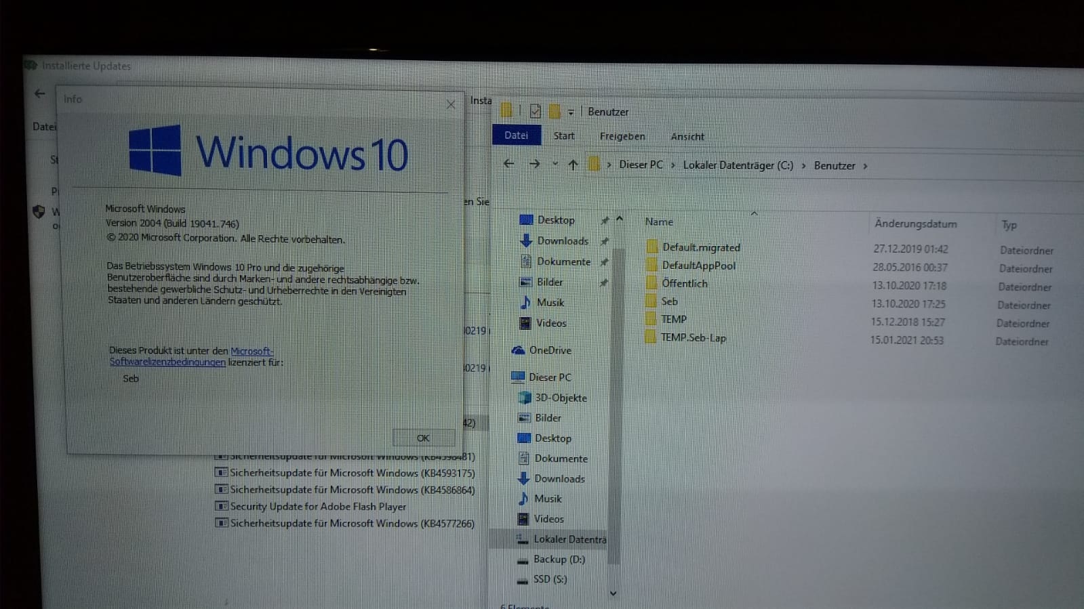Viewport: 1084px width, 609px height.
Task: Sort by Name column header
Action: [659, 222]
